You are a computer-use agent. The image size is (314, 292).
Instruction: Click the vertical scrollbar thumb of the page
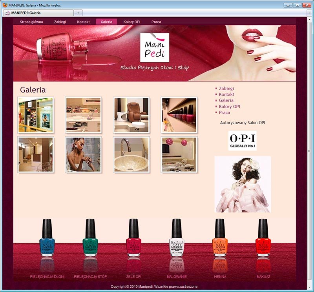point(309,151)
